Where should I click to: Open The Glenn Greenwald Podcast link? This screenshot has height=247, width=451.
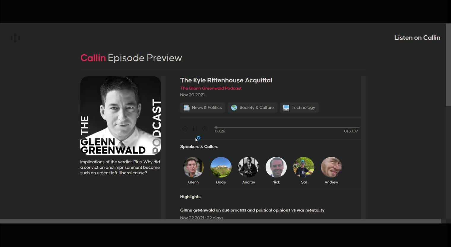pos(211,88)
